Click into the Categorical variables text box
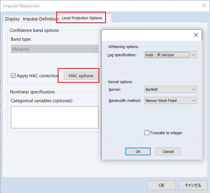Image resolution: width=210 pixels, height=193 pixels. pos(55,117)
